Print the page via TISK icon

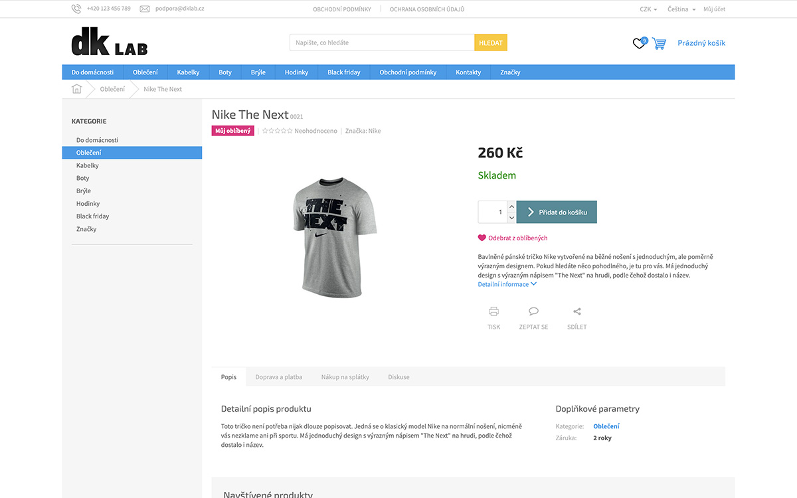coord(493,311)
